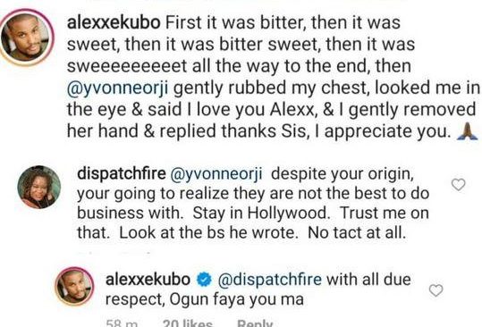Click the blue verified badge icon
482x327 pixels.
coord(204,280)
